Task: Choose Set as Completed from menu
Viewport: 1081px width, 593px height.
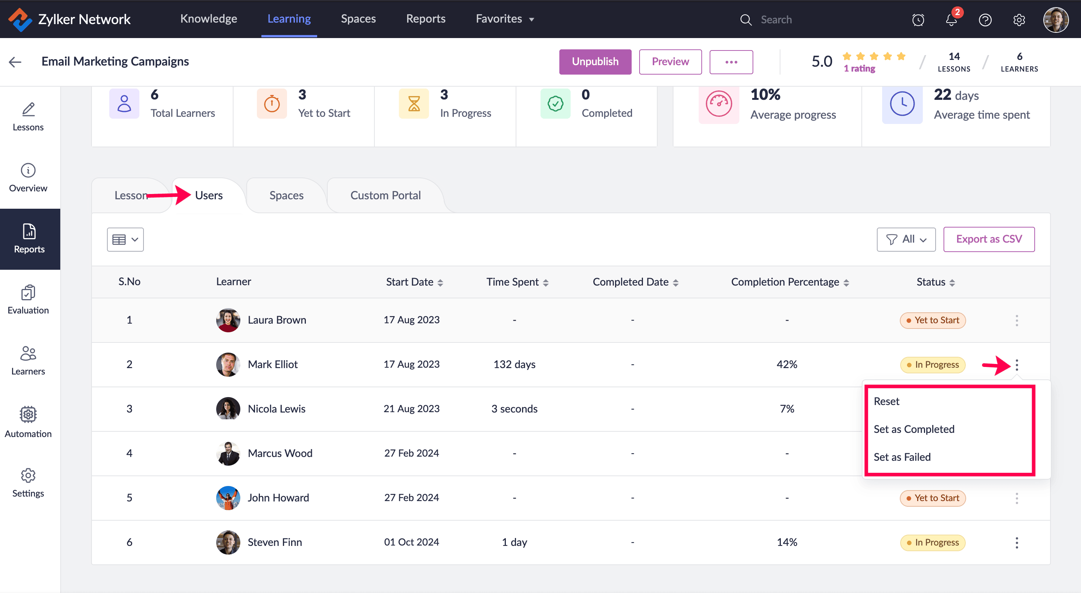Action: [914, 429]
